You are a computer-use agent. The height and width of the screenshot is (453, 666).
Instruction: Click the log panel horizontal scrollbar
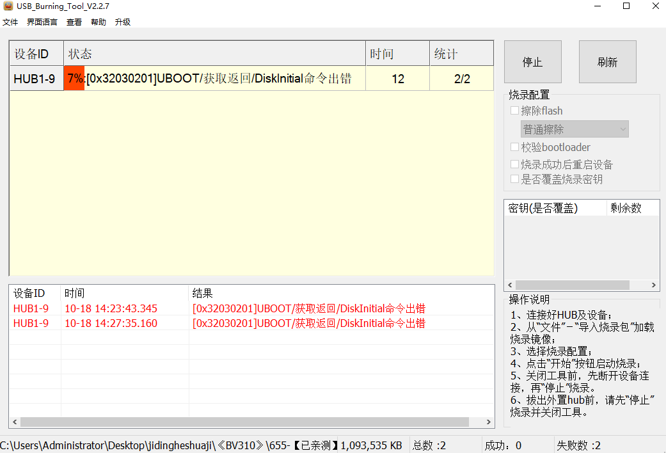[244, 422]
